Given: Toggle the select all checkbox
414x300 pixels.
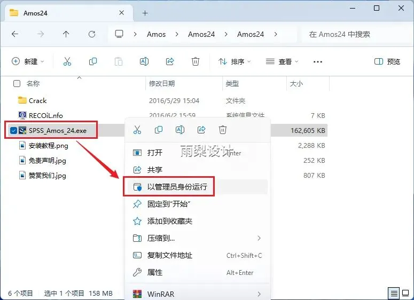Looking at the screenshot, I should pyautogui.click(x=17, y=84).
